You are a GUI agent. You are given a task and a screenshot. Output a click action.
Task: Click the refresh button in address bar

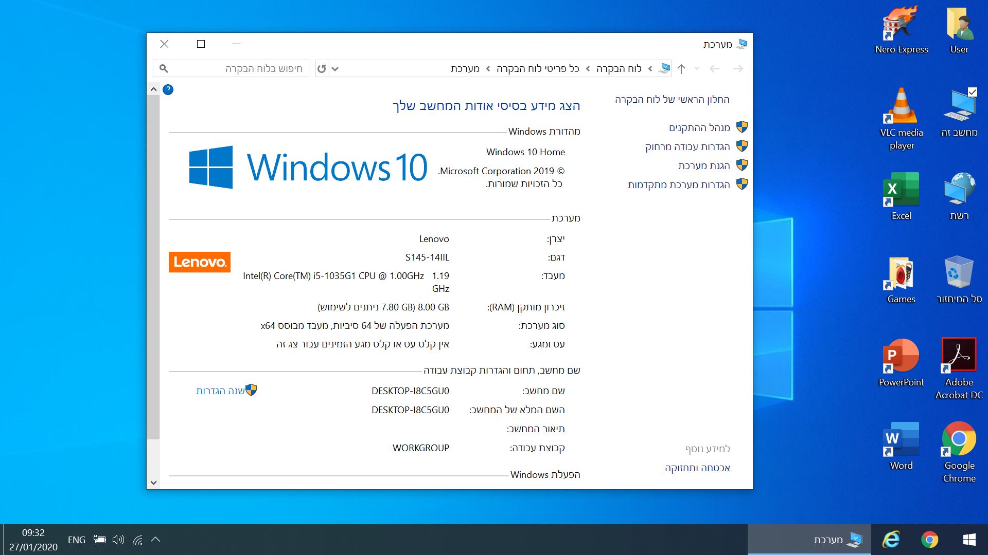322,68
